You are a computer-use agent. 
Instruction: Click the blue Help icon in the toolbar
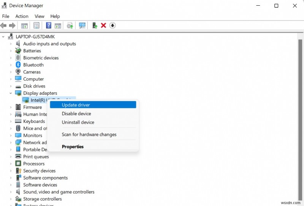[49, 25]
